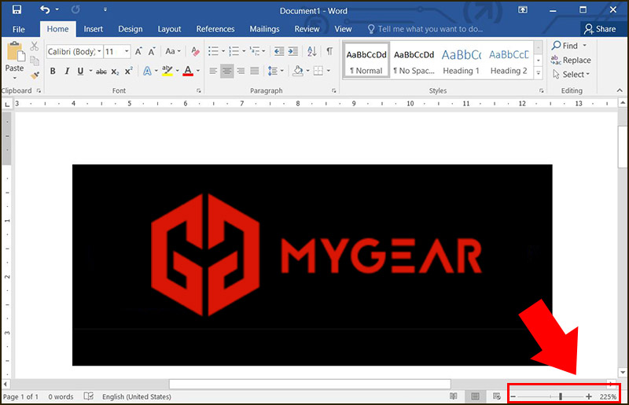The width and height of the screenshot is (629, 405).
Task: Clear all formatting icon
Action: 195,51
